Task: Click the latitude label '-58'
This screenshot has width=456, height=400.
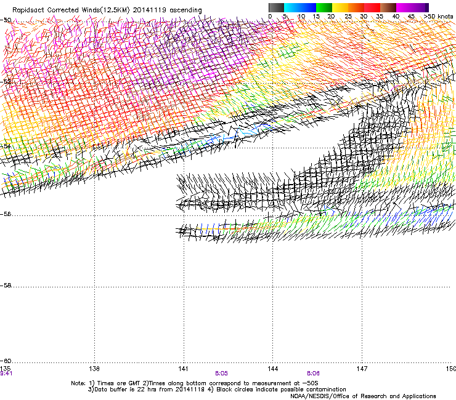Action: [x=6, y=286]
